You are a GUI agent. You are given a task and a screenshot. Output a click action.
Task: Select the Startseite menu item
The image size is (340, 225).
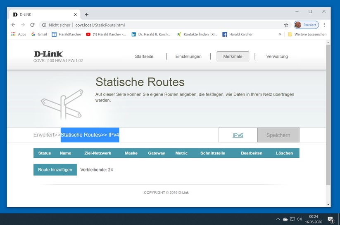144,56
